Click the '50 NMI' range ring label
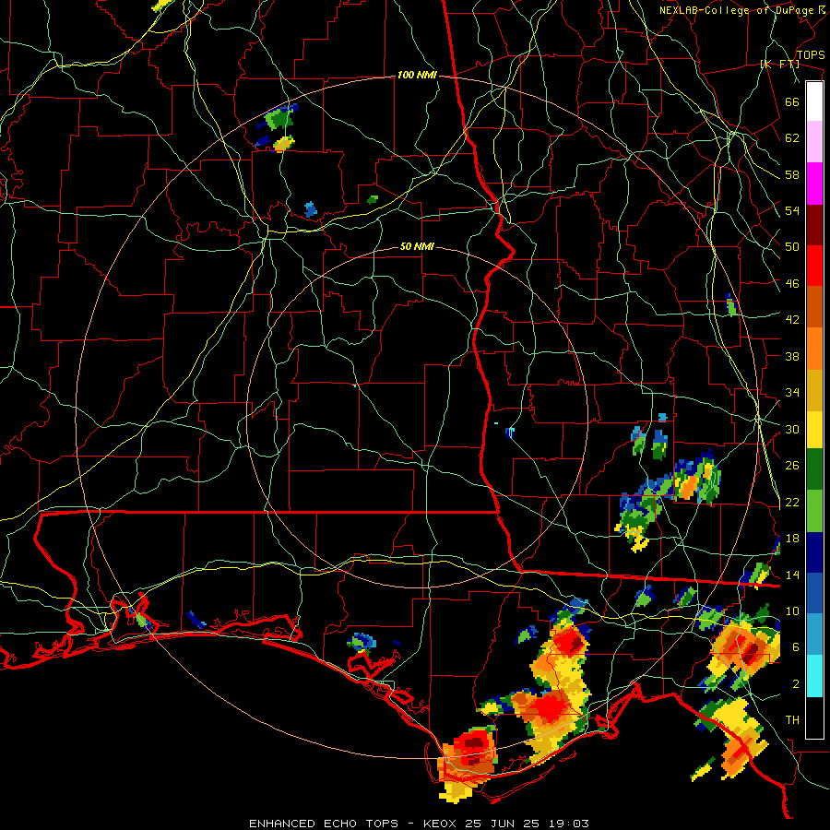The height and width of the screenshot is (830, 830). tap(417, 246)
